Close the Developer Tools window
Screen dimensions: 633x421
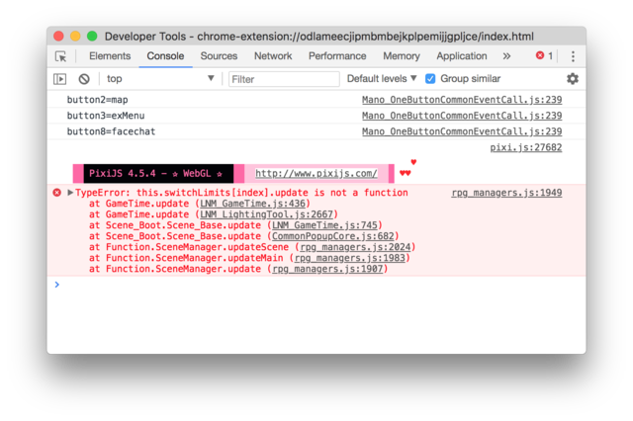click(x=59, y=37)
